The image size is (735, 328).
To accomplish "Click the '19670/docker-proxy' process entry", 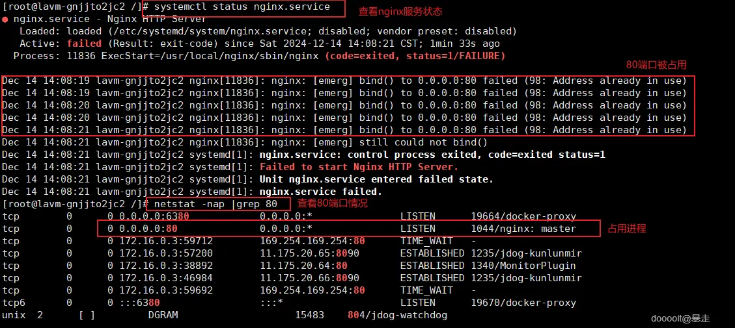I will (x=523, y=303).
